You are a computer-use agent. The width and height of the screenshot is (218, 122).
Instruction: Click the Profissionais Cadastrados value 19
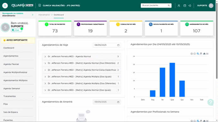click(90, 31)
